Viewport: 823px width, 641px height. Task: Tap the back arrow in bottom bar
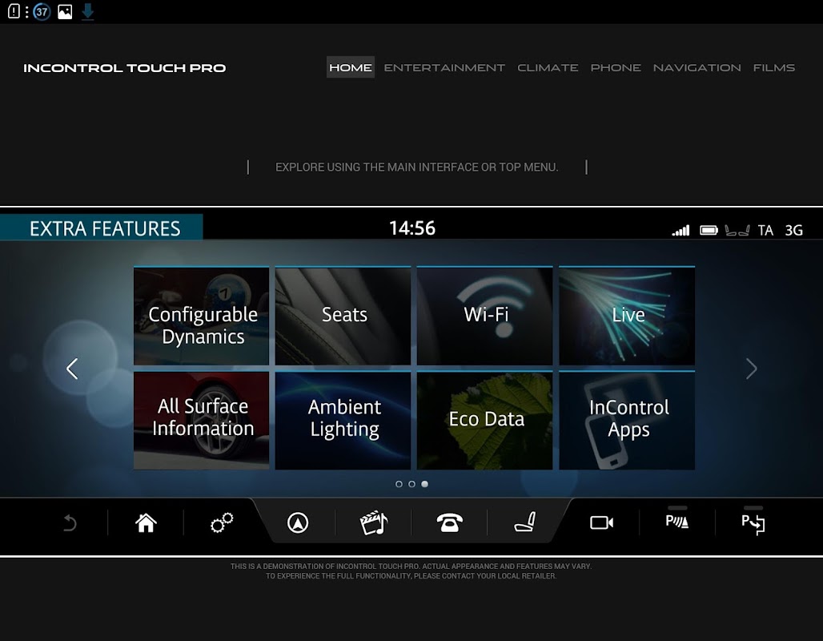coord(70,522)
